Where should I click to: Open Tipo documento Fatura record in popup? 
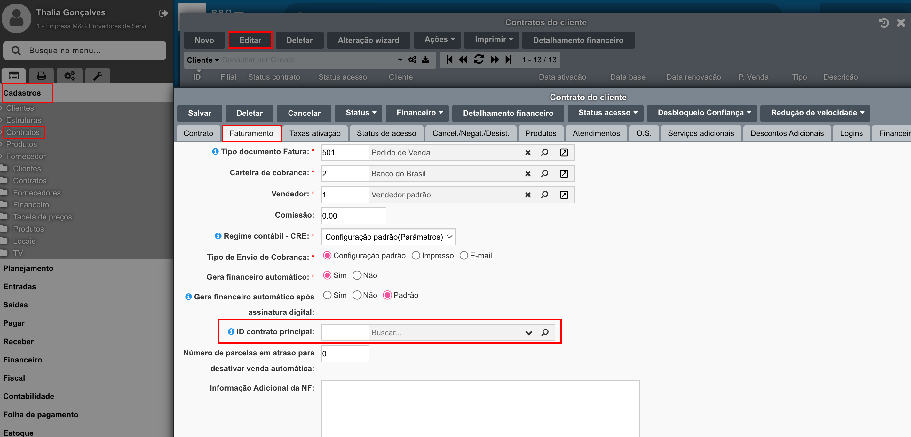[564, 152]
